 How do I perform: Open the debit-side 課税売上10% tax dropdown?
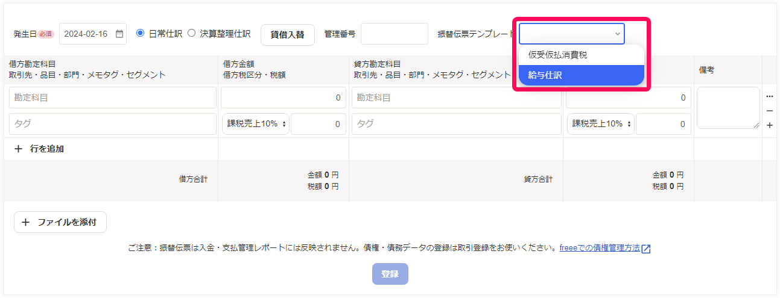(256, 123)
